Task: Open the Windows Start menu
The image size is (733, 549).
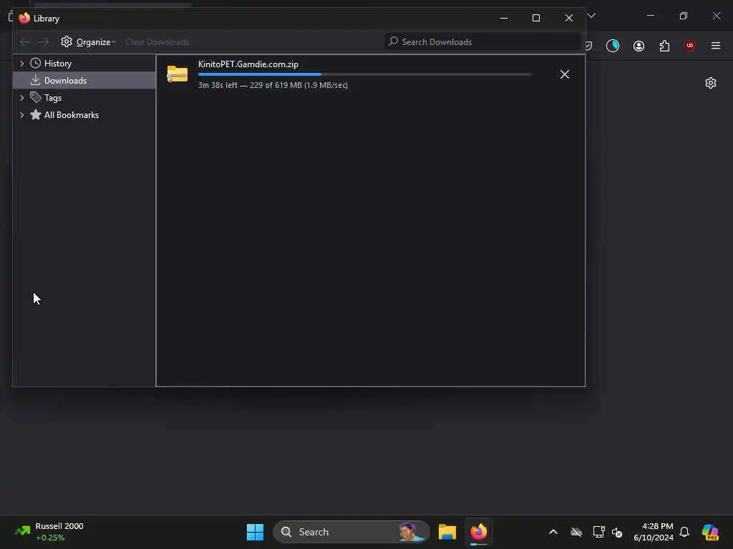Action: (255, 532)
